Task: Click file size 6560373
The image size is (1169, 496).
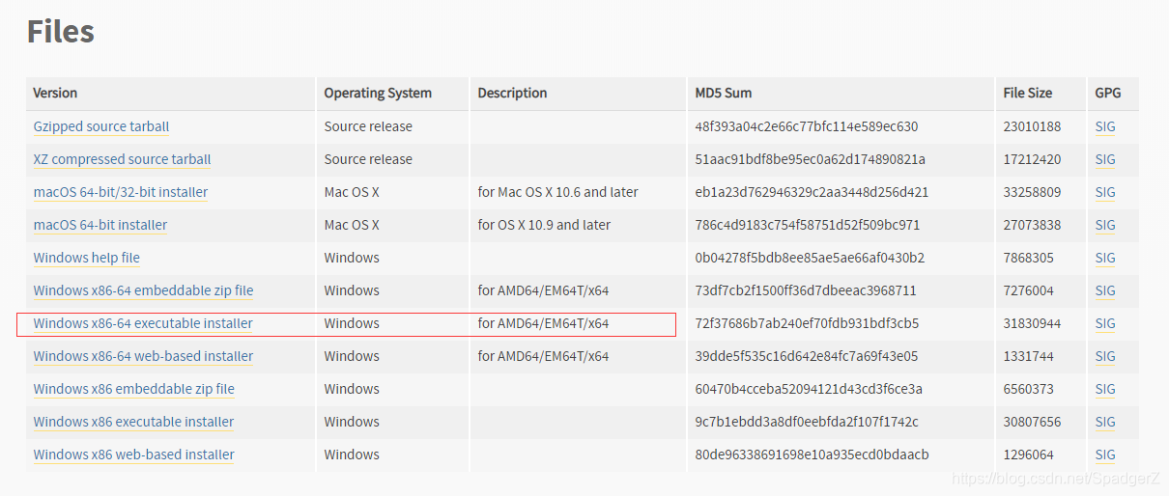Action: 1028,389
